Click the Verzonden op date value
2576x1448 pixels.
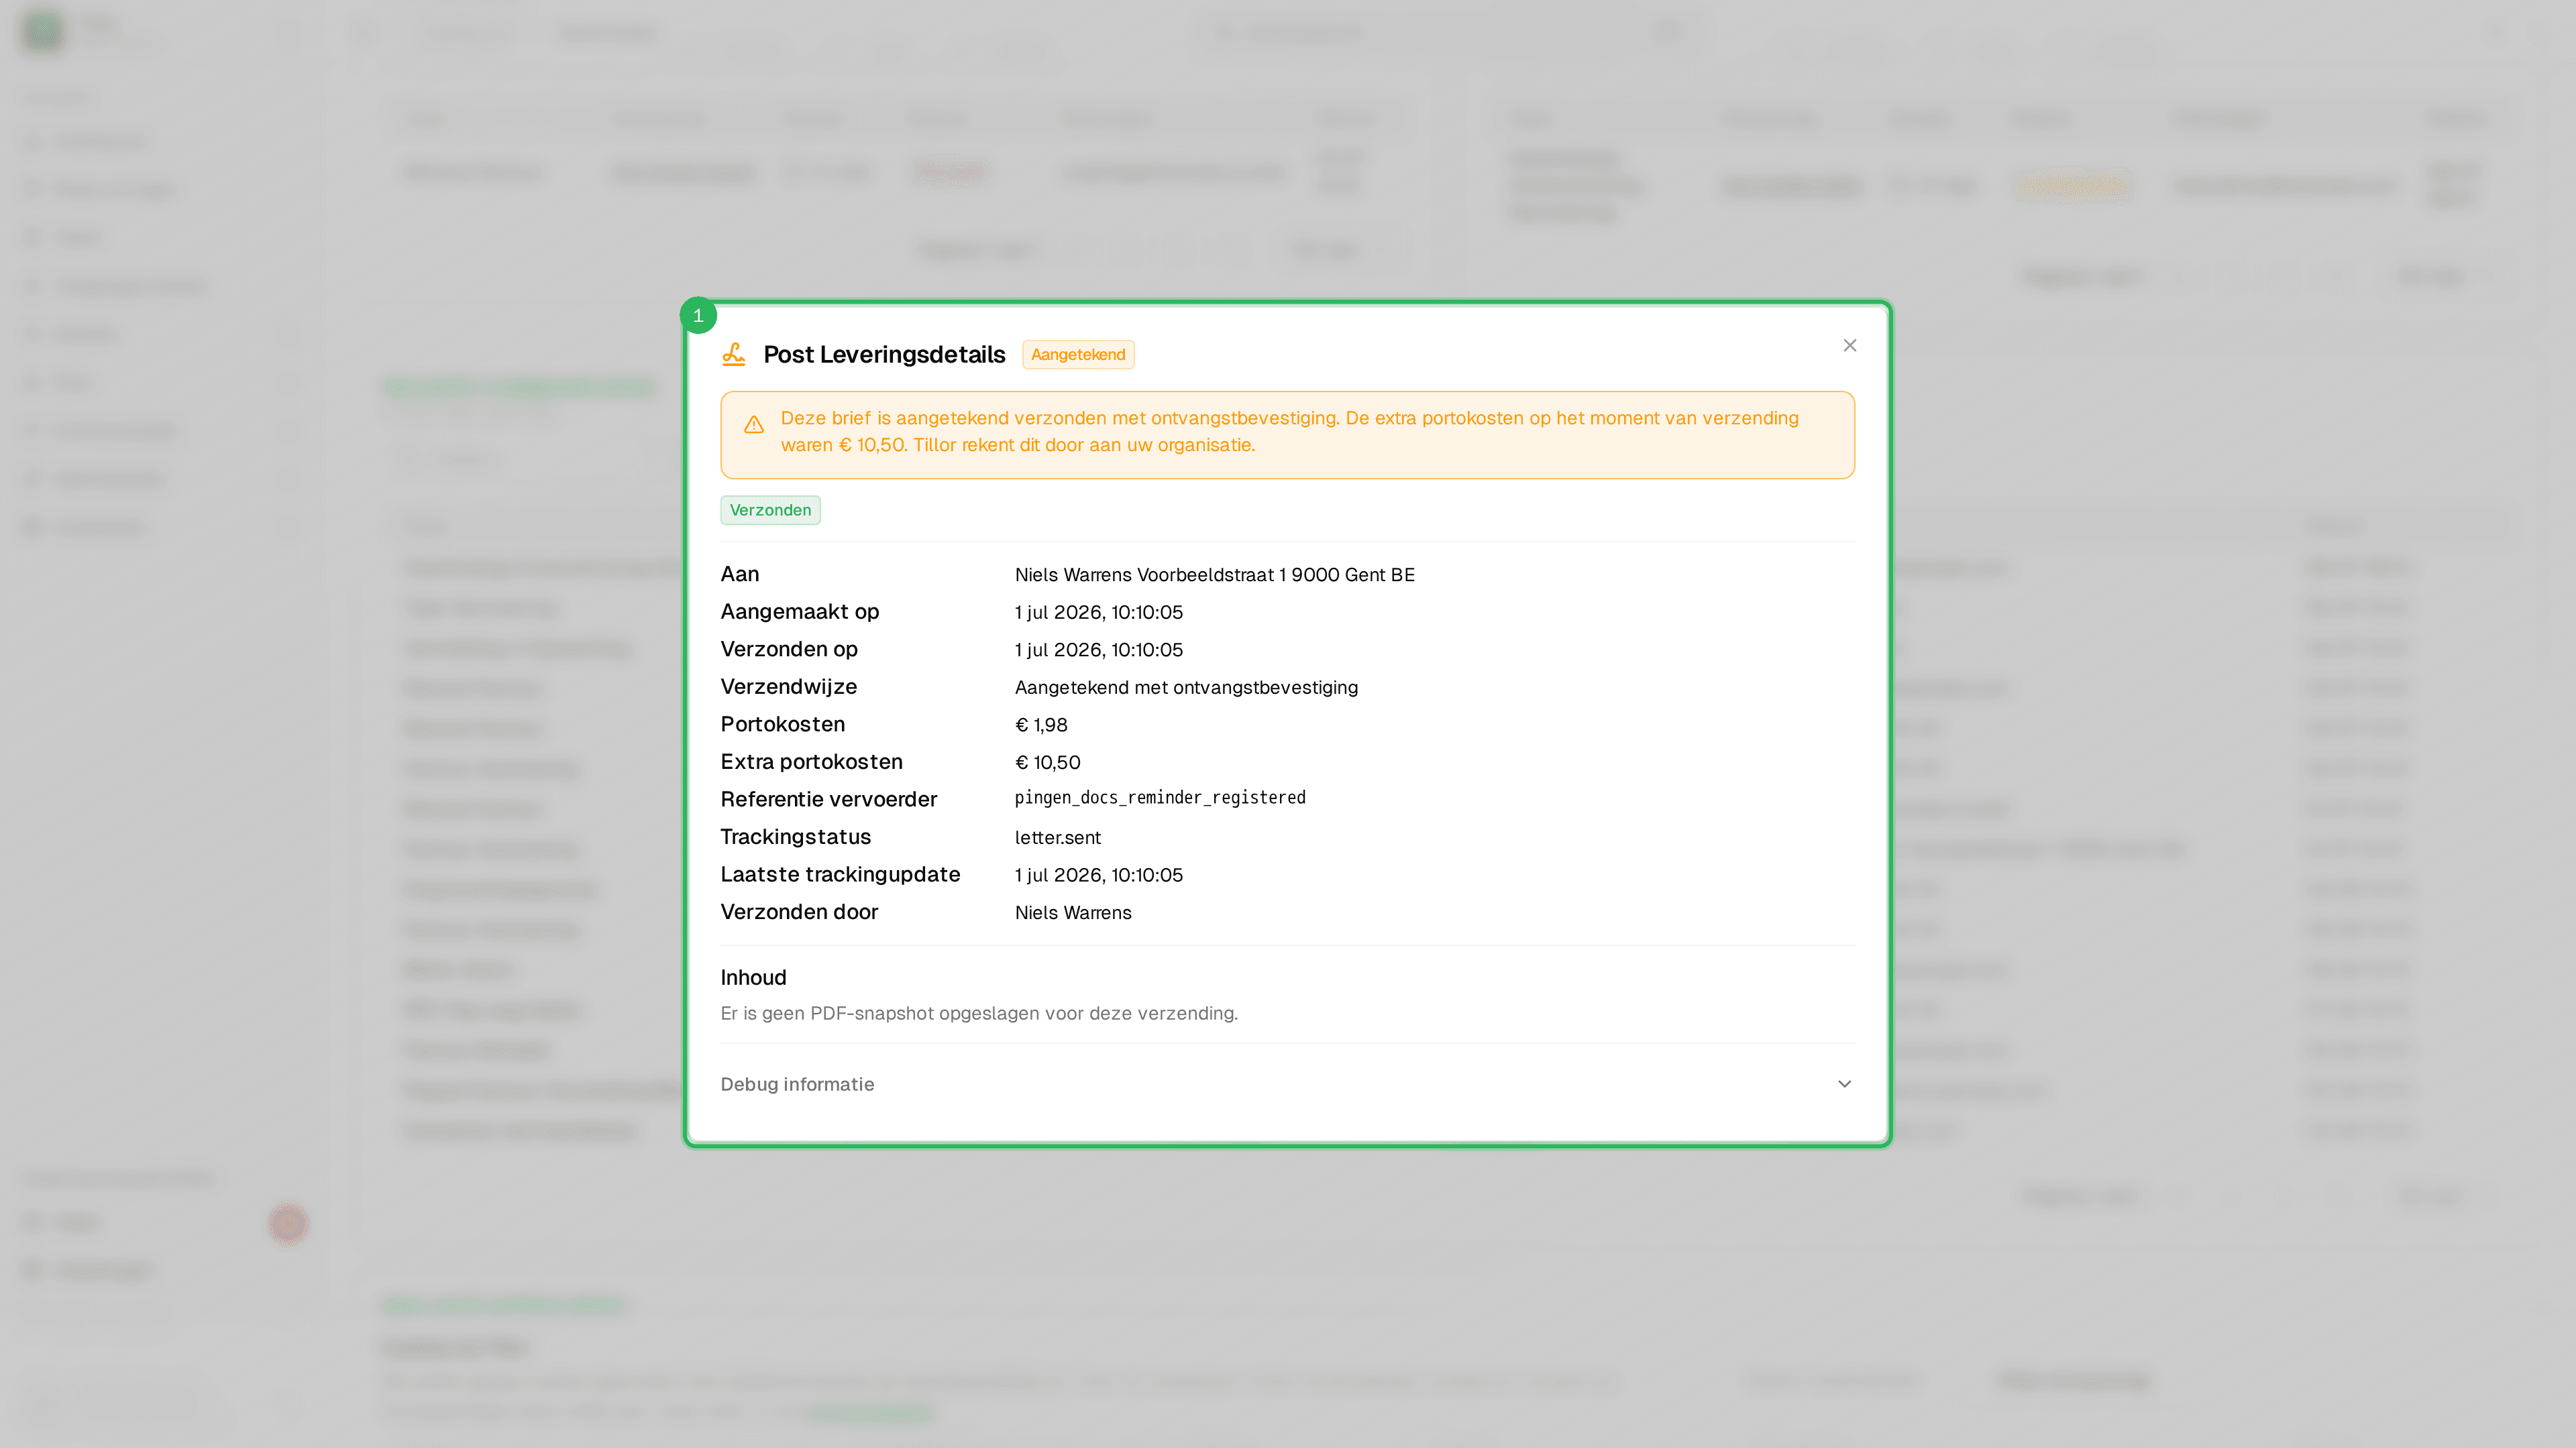1098,650
